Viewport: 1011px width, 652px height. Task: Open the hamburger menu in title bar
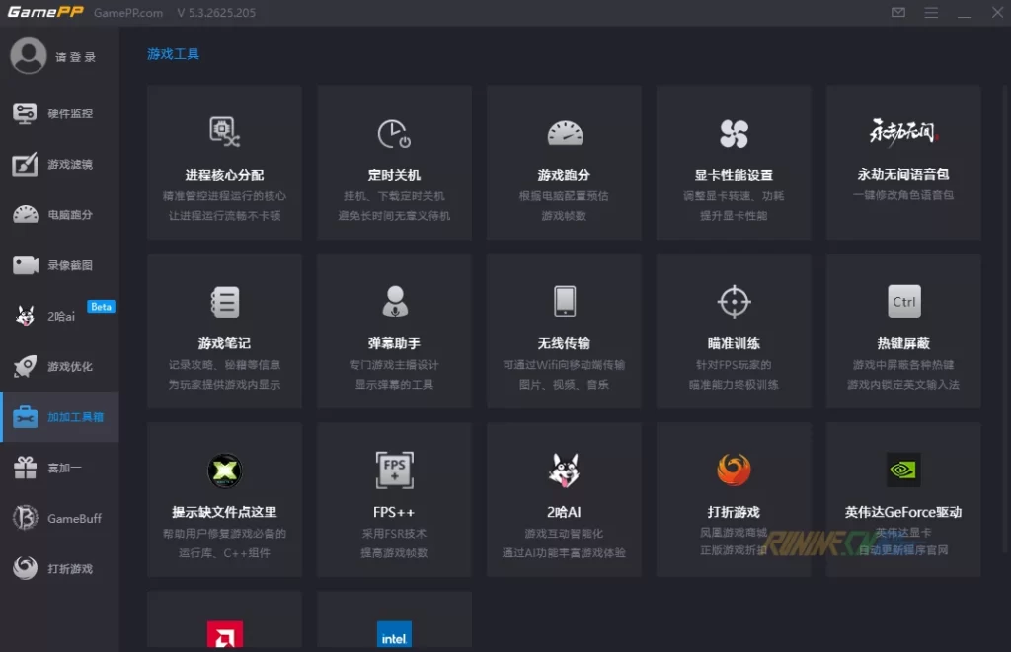pyautogui.click(x=929, y=13)
